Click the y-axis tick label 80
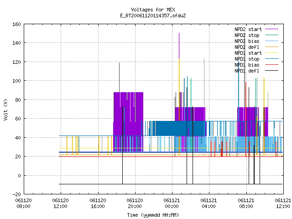 (x=18, y=100)
